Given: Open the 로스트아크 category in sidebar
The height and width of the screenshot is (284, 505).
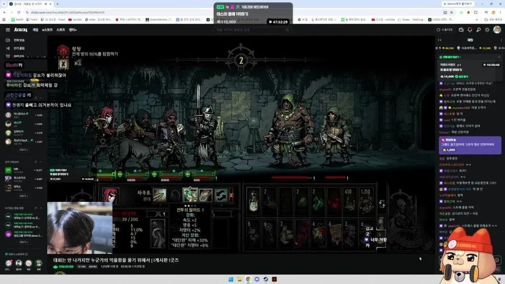Looking at the screenshot, I should coord(23,178).
